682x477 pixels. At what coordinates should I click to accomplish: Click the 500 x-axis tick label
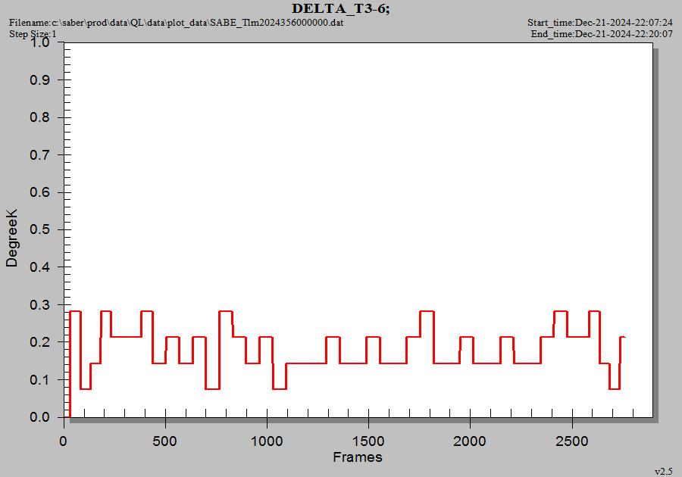click(165, 441)
